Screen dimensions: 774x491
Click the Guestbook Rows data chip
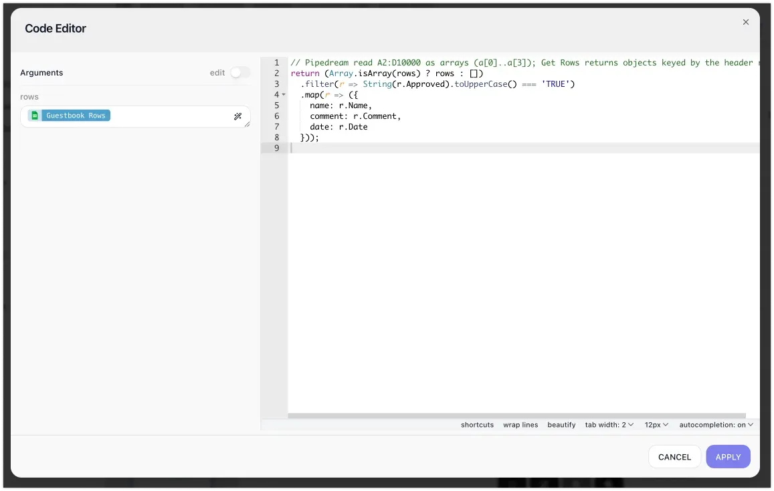[69, 116]
